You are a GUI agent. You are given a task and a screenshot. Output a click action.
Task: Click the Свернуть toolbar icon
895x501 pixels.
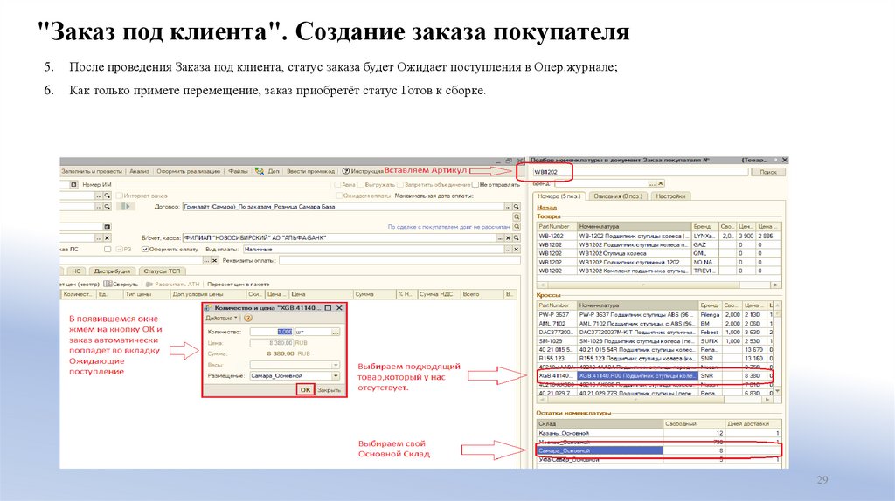point(108,284)
